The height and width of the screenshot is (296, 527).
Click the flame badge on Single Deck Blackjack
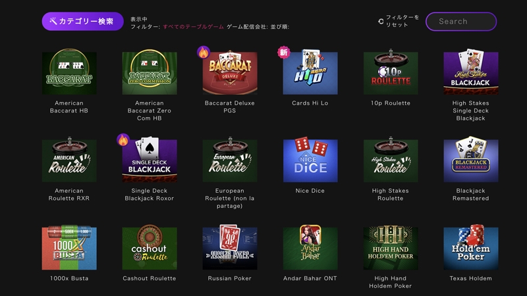click(x=123, y=140)
